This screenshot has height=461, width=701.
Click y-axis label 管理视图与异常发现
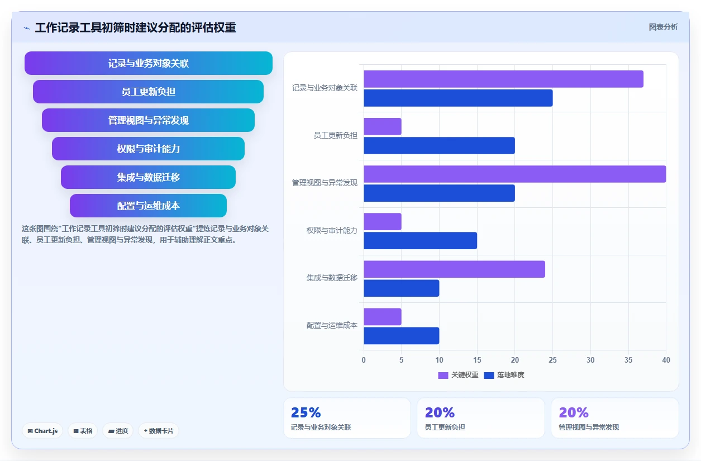[325, 183]
